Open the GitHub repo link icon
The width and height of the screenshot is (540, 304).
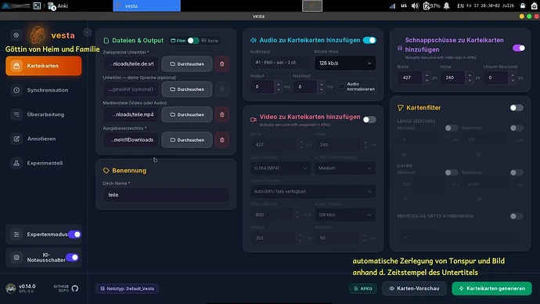pyautogui.click(x=75, y=288)
